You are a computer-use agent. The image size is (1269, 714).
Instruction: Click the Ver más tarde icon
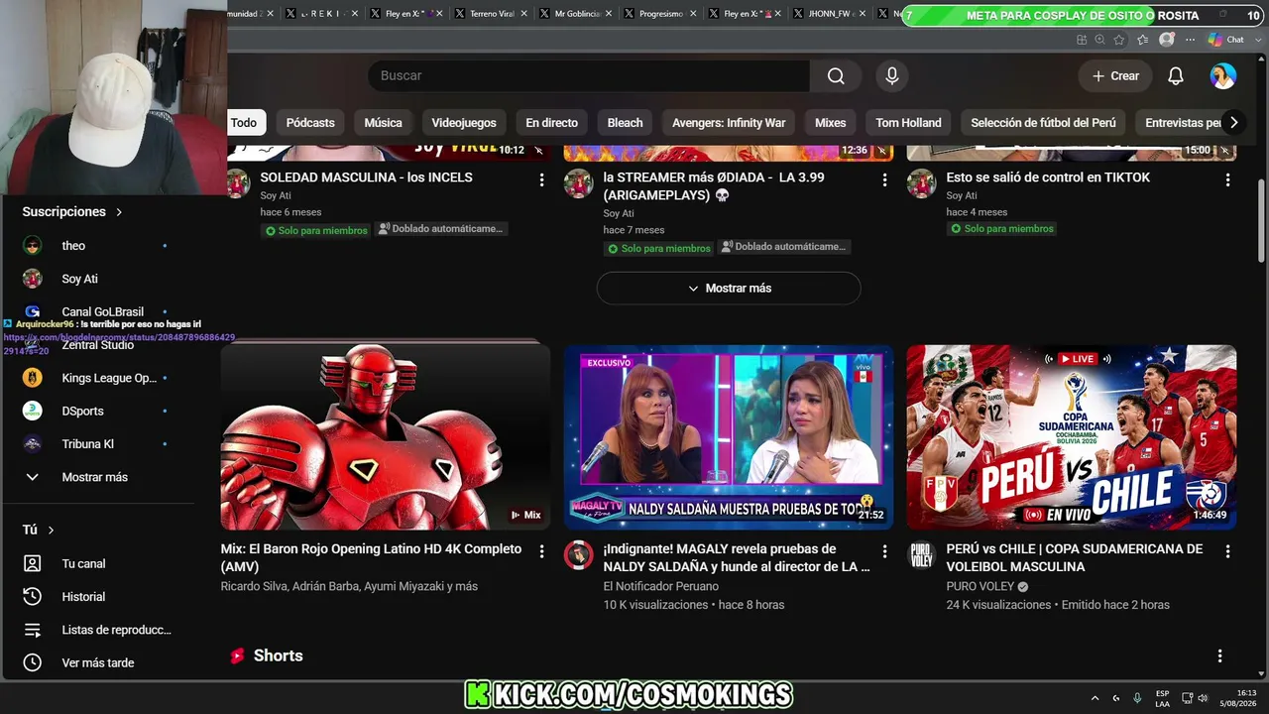pyautogui.click(x=33, y=662)
